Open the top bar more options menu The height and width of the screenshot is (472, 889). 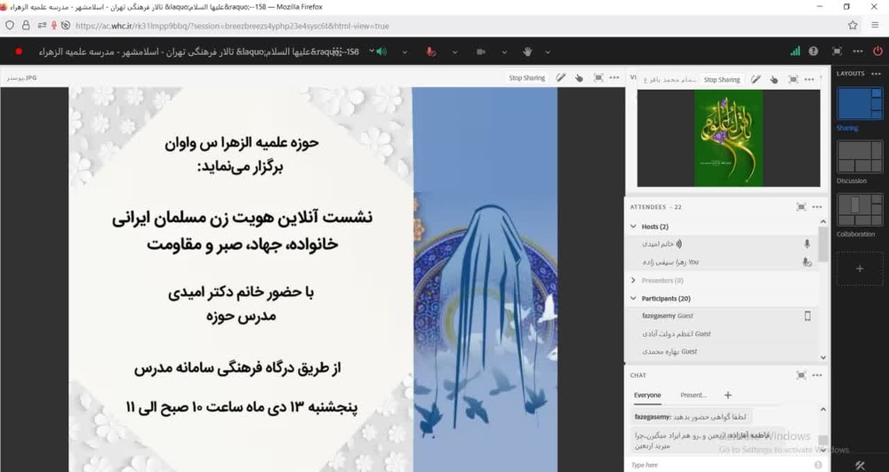click(x=858, y=51)
